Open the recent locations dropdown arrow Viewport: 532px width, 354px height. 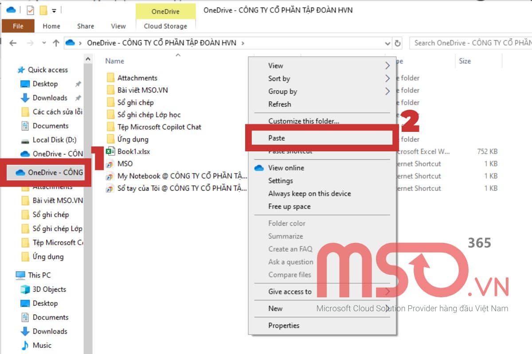pyautogui.click(x=43, y=43)
